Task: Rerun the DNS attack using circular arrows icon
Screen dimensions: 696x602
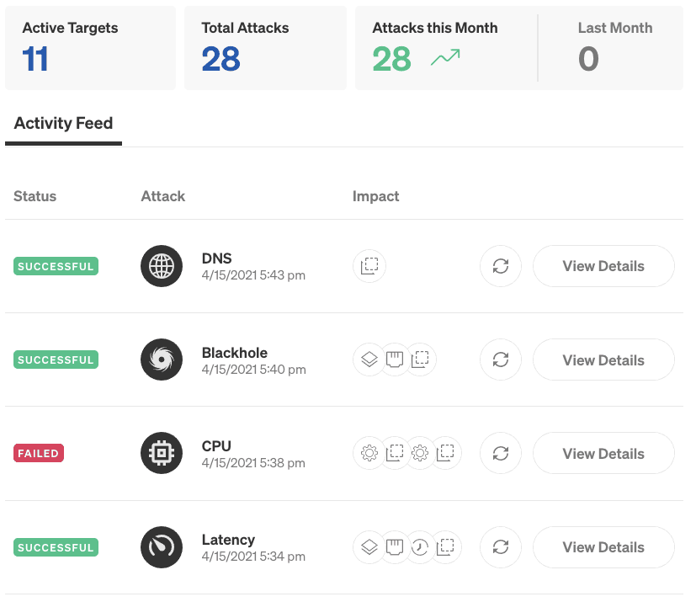Action: 500,266
